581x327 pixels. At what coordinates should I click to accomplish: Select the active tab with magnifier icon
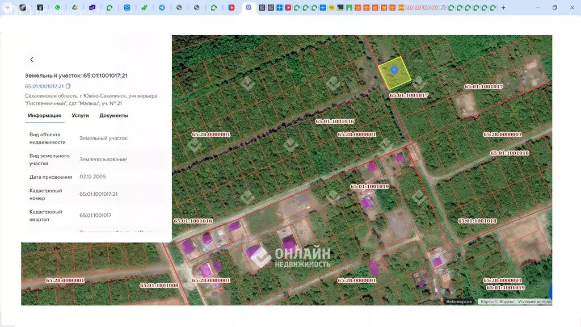(x=249, y=7)
